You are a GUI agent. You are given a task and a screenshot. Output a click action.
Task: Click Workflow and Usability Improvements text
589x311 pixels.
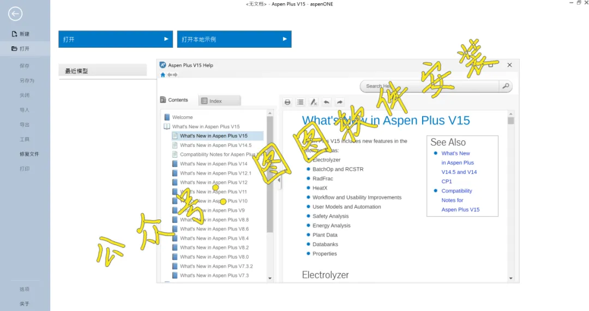[357, 197]
